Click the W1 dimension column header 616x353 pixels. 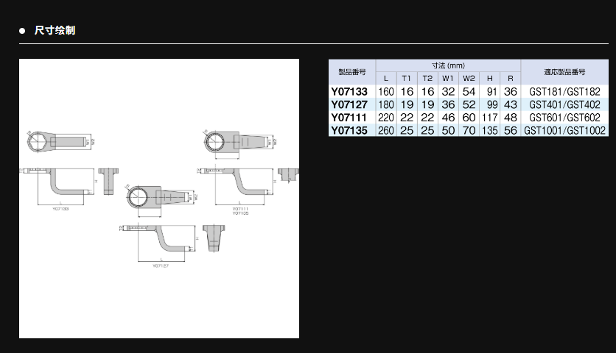tap(448, 79)
